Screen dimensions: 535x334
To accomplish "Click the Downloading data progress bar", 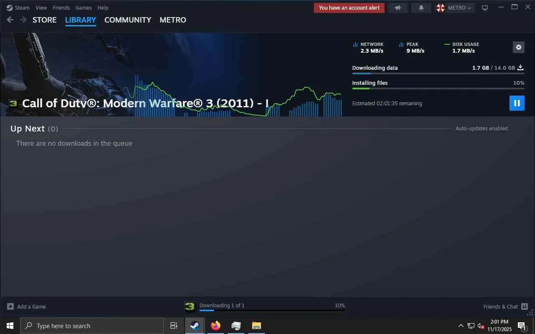I will click(x=438, y=73).
